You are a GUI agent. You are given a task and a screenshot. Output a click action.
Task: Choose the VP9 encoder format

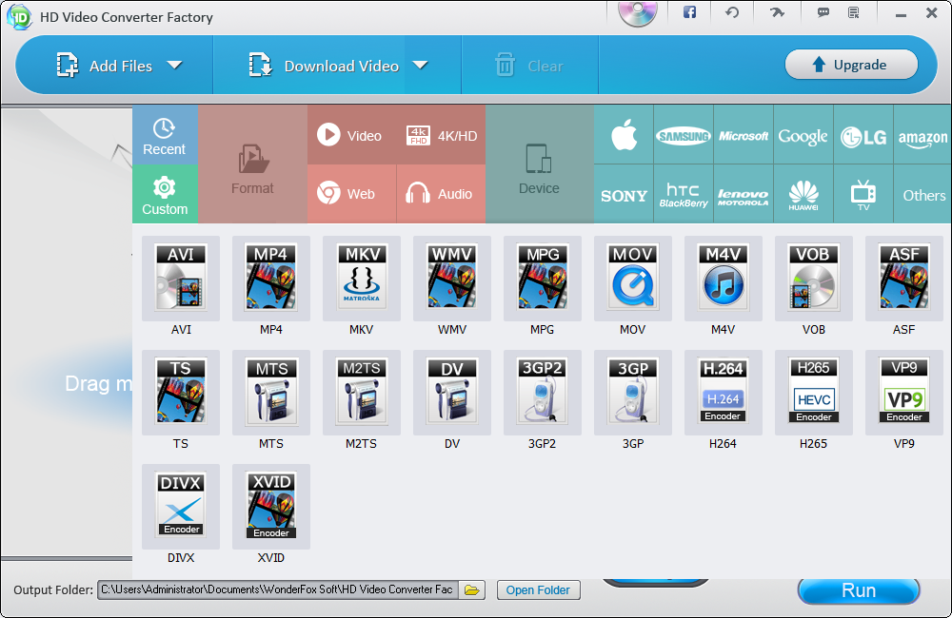click(x=903, y=392)
